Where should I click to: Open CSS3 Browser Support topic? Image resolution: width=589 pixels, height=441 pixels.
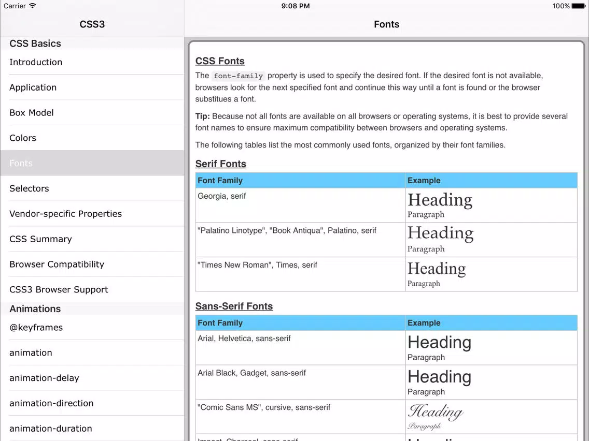[92, 289]
